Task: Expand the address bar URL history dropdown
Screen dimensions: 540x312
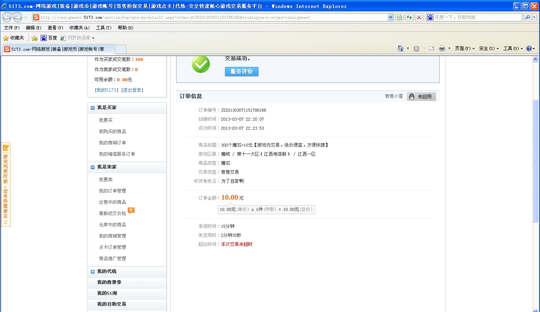Action: [x=390, y=17]
